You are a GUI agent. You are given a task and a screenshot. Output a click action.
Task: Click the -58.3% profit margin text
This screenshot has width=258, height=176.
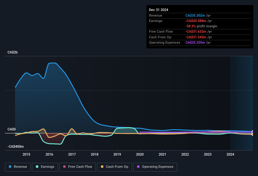pyautogui.click(x=201, y=26)
